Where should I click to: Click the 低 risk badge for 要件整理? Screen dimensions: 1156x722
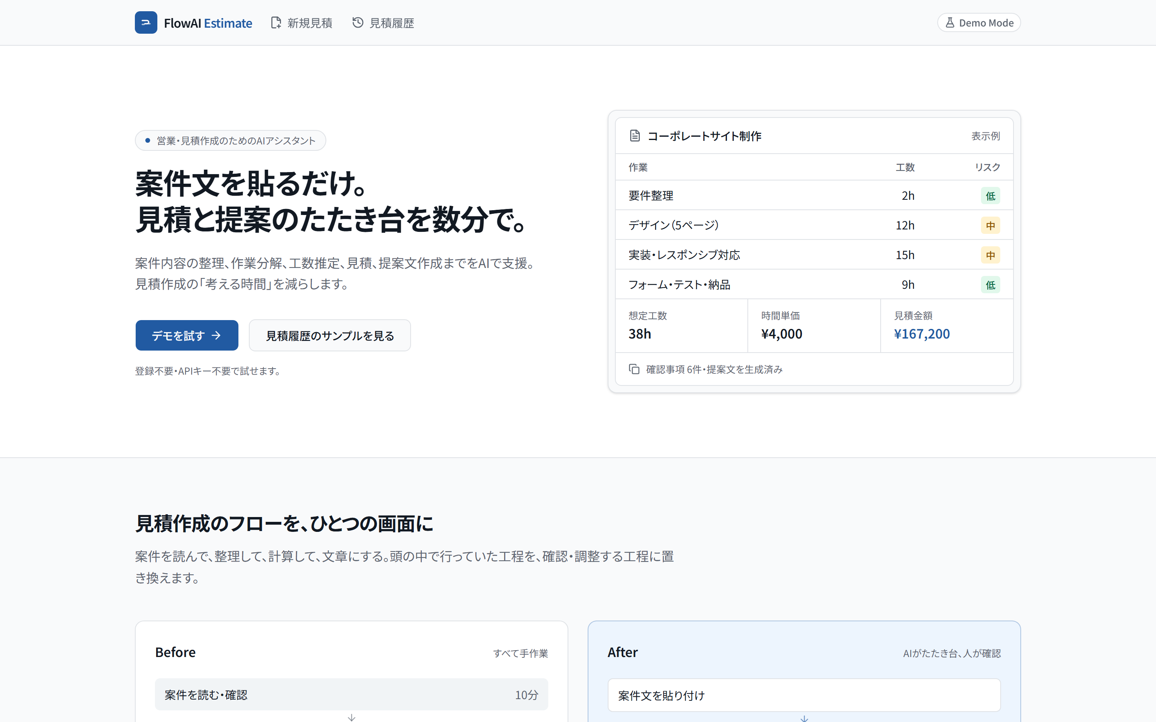click(x=990, y=196)
